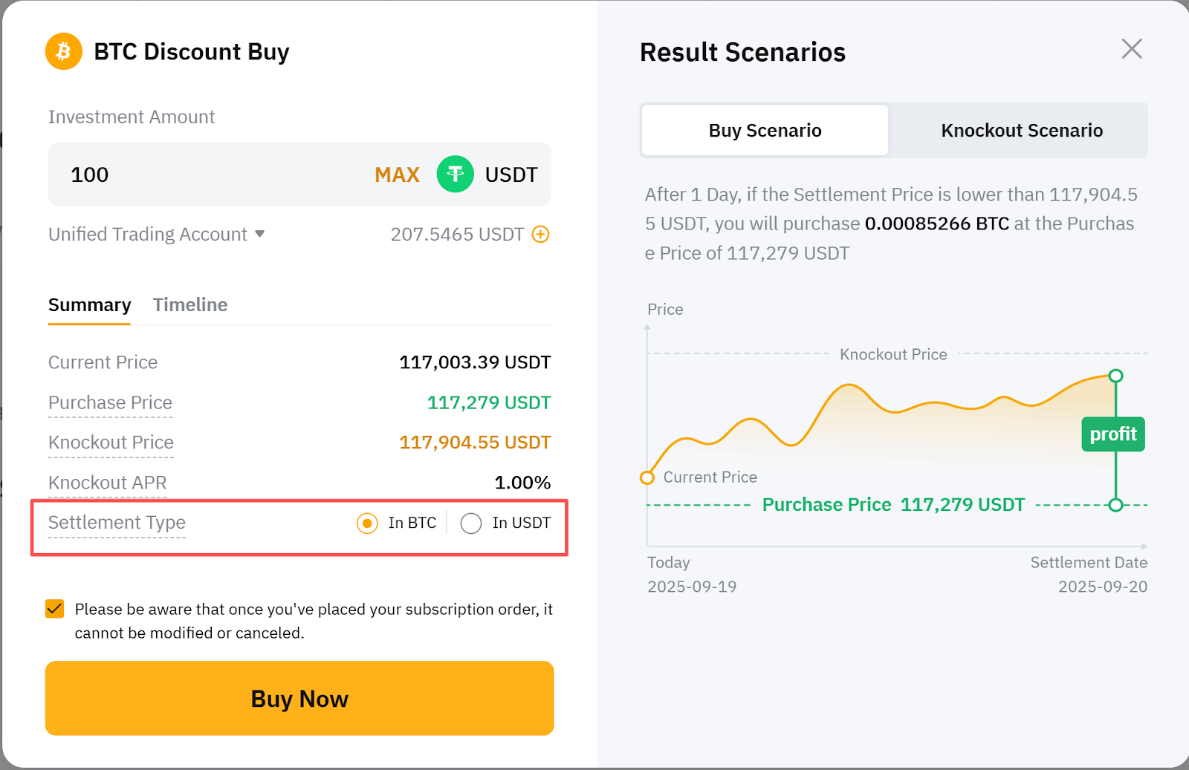The width and height of the screenshot is (1189, 770).
Task: Open the Summary tab
Action: click(x=89, y=305)
